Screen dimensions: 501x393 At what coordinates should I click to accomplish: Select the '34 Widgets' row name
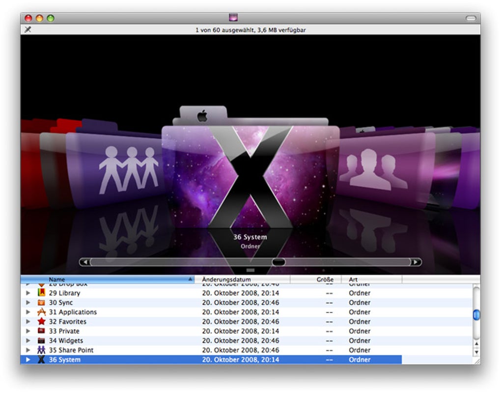point(66,341)
